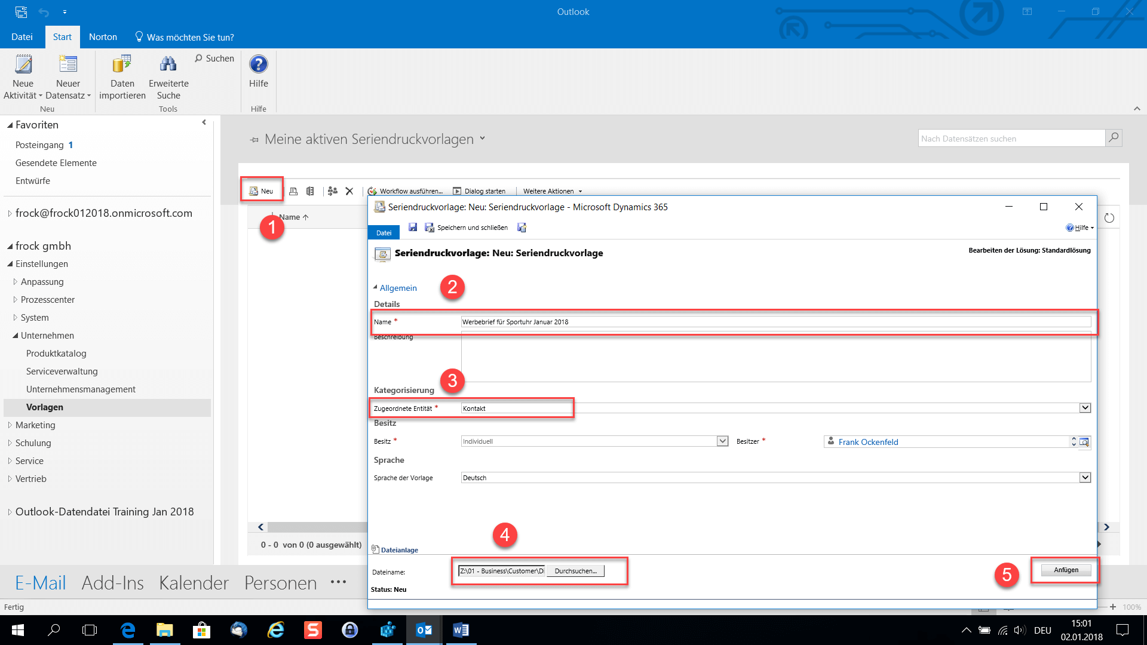The height and width of the screenshot is (645, 1147).
Task: Open the Sprache der Vorlage dropdown
Action: (1085, 478)
